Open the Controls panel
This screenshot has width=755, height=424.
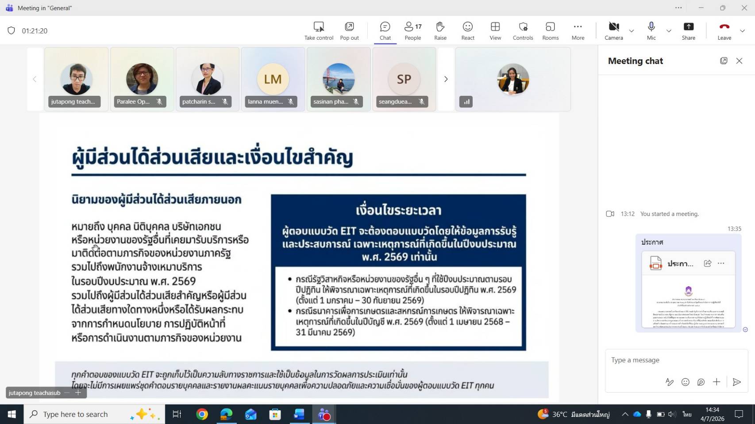[523, 31]
